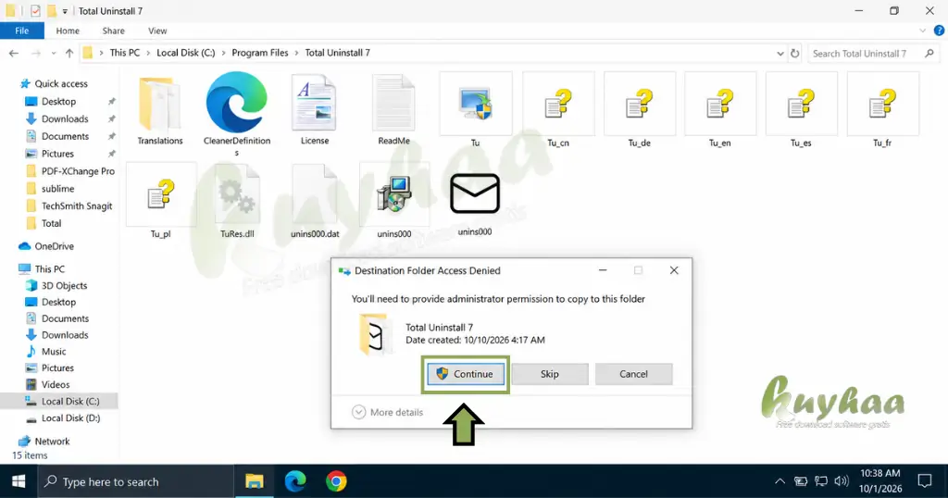The image size is (948, 498).
Task: Click the Type here to search box
Action: (136, 481)
